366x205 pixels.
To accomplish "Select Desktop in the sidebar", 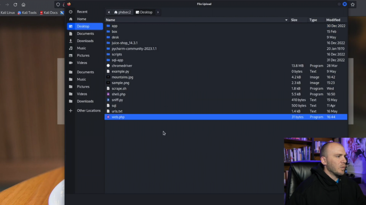I will [85, 26].
